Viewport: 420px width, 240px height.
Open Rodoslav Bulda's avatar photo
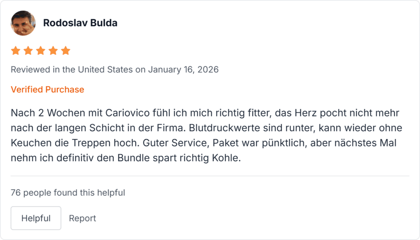[x=23, y=23]
